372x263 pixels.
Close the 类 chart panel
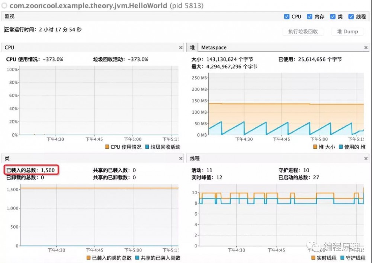click(181, 158)
